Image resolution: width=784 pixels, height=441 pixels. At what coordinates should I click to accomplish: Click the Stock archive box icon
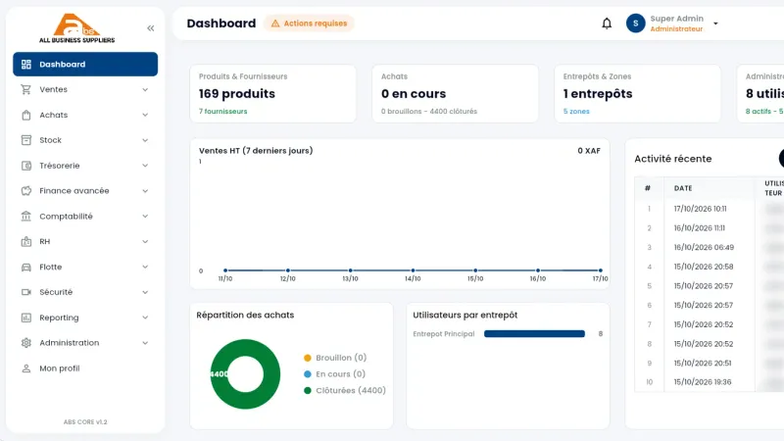click(x=26, y=140)
